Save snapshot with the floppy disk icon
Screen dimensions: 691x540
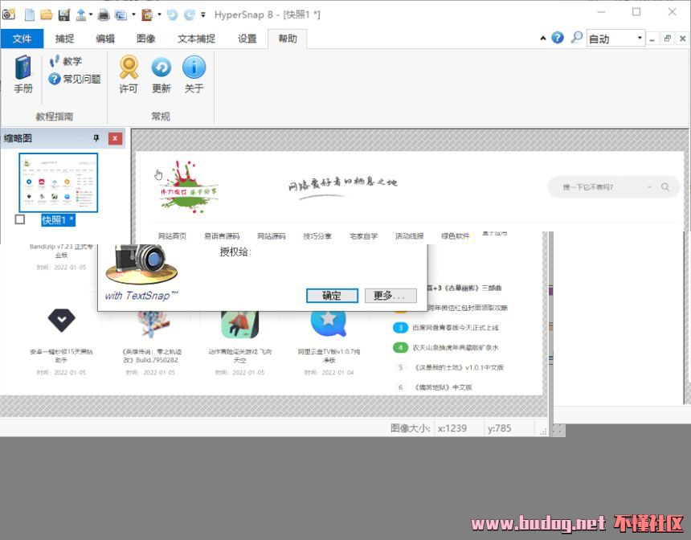(64, 15)
